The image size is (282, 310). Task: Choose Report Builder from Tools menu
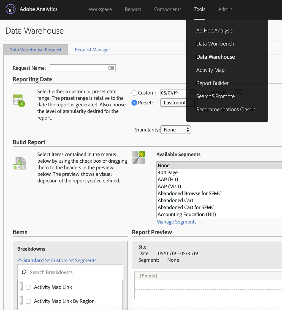click(212, 83)
